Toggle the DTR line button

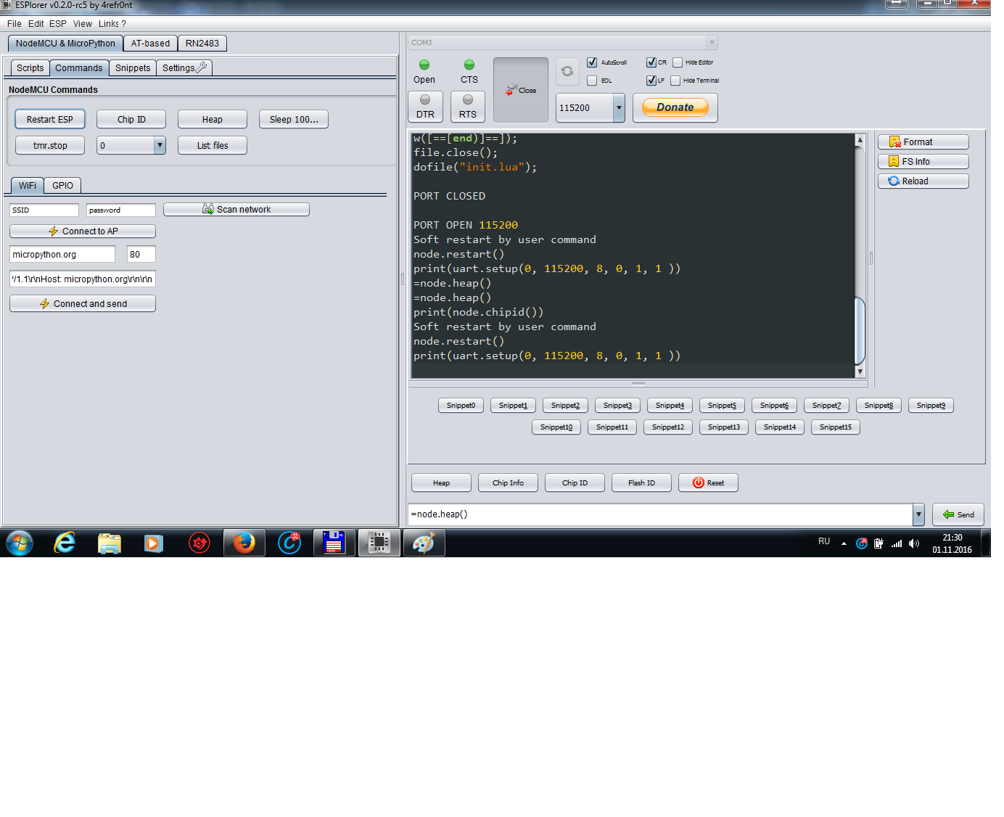425,107
